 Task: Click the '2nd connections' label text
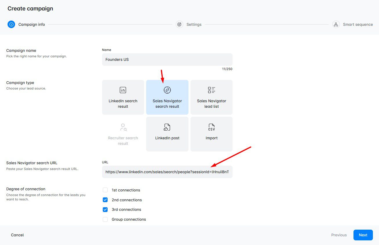coord(127,200)
